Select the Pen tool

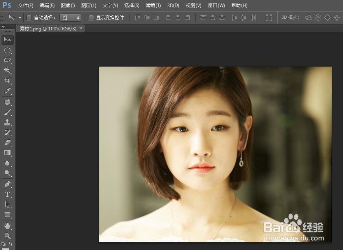pos(7,184)
